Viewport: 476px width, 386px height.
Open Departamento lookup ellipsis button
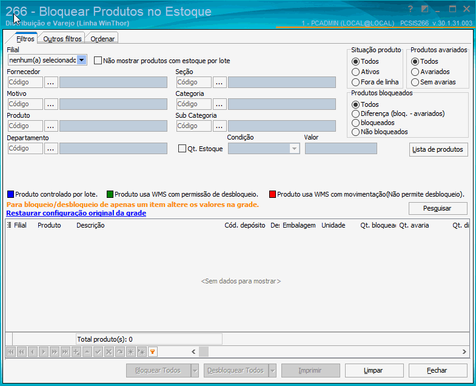(51, 149)
